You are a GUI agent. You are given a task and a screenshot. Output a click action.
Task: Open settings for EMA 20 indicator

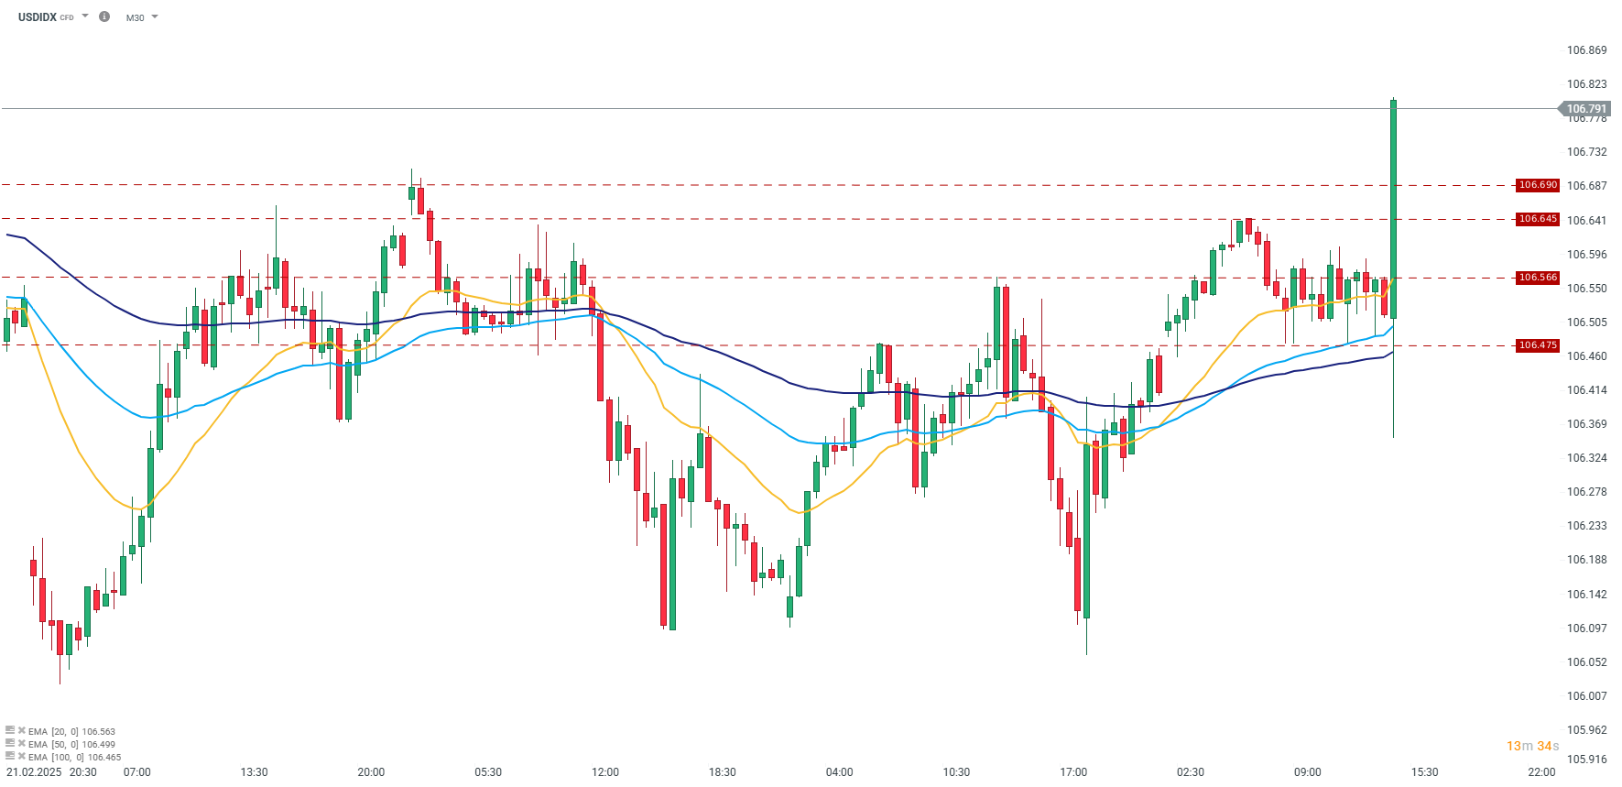(10, 731)
